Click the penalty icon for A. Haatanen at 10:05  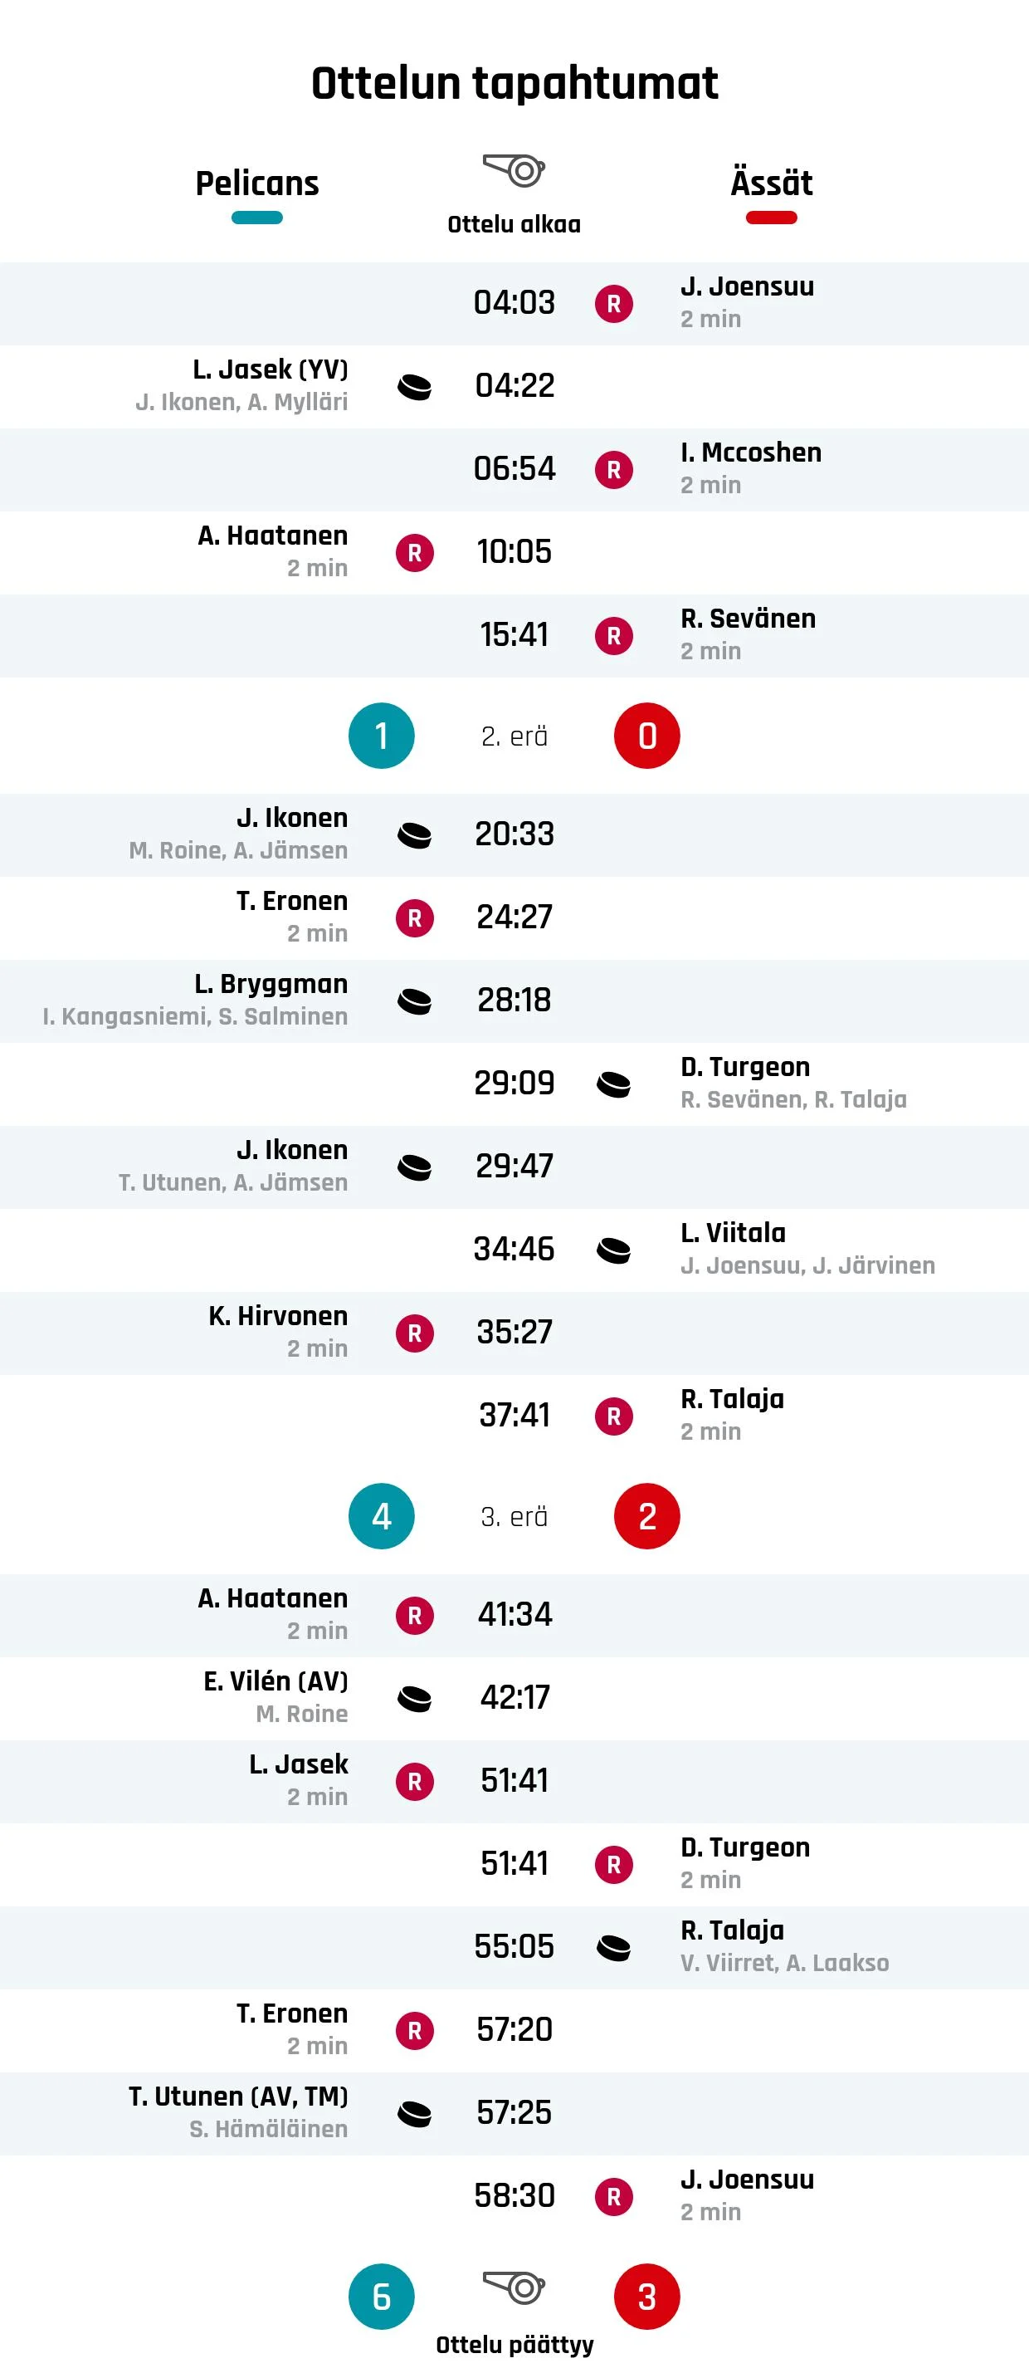(x=414, y=553)
